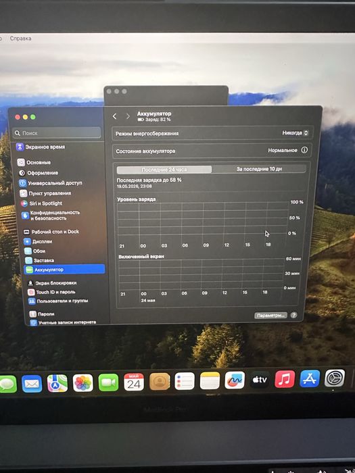Open Photos in the Dock
Image resolution: width=355 pixels, height=473 pixels.
coord(82,383)
